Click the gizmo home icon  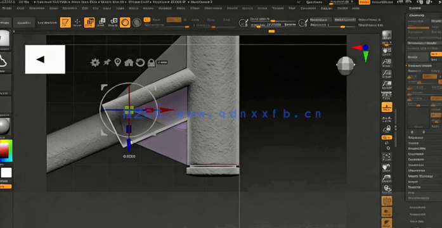pyautogui.click(x=129, y=63)
